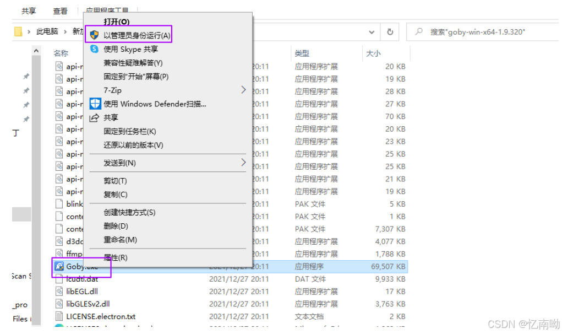562x334 pixels.
Task: Click the 1,788 KB size cell
Action: (x=390, y=254)
